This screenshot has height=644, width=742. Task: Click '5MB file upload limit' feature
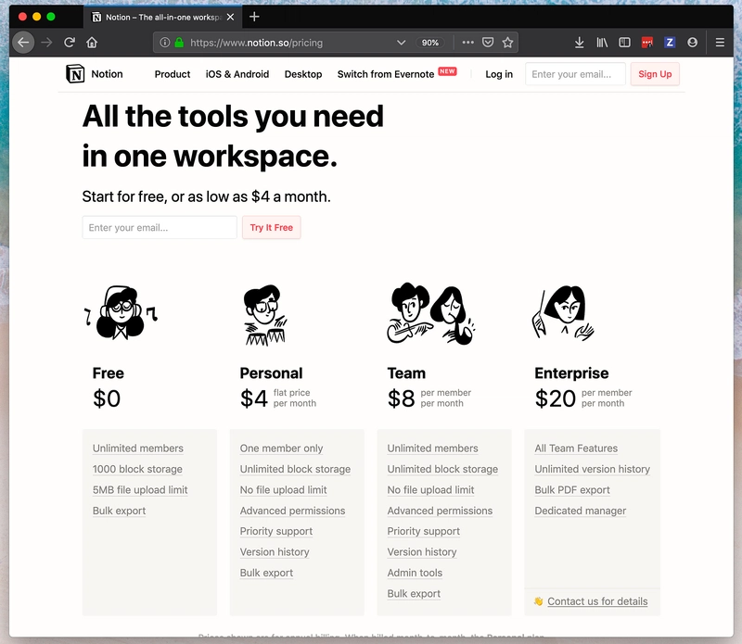(140, 490)
